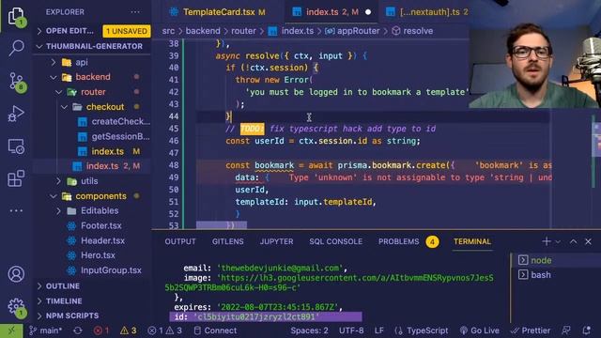Change encoding via UTF-8

pyautogui.click(x=351, y=330)
